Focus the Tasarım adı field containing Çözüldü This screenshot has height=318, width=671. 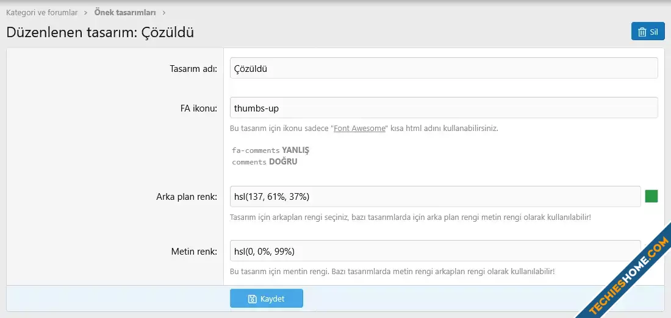click(x=443, y=68)
